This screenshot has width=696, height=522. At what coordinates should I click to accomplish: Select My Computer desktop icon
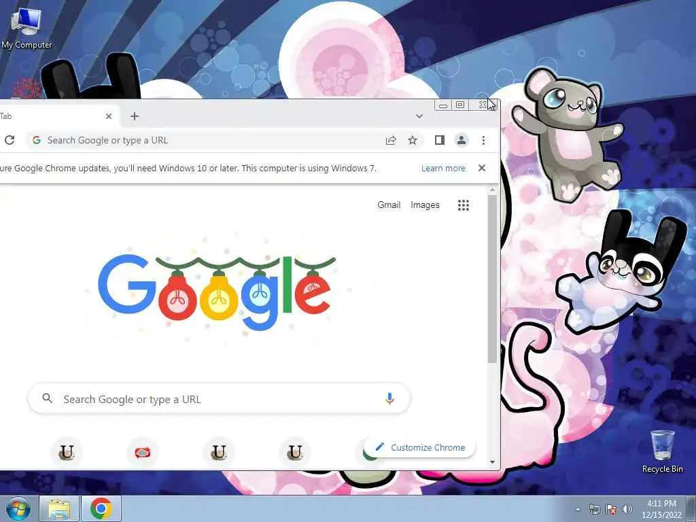(27, 29)
